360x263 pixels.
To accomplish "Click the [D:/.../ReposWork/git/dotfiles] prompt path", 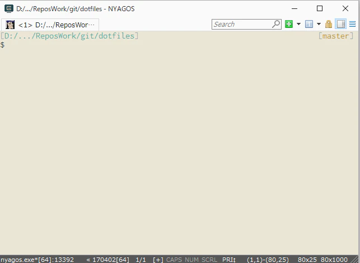I will [x=69, y=36].
